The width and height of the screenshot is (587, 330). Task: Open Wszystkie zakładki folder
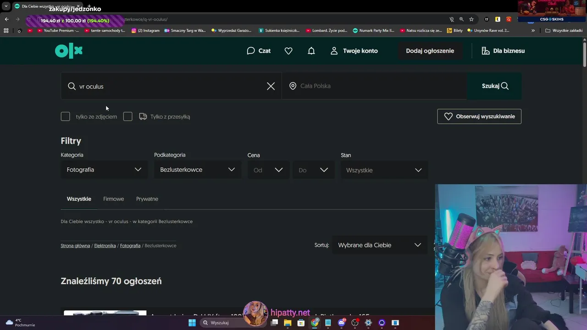tap(564, 31)
